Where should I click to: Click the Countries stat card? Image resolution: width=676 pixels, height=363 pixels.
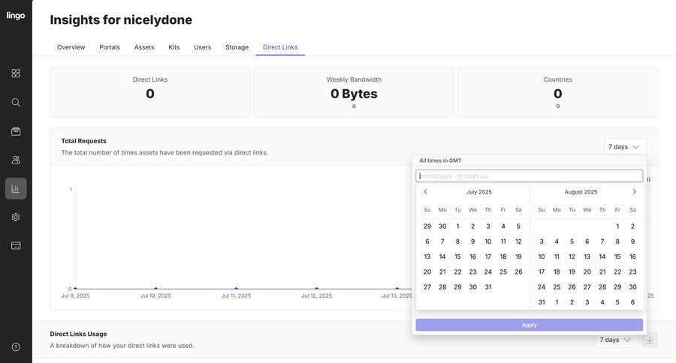[x=558, y=91]
